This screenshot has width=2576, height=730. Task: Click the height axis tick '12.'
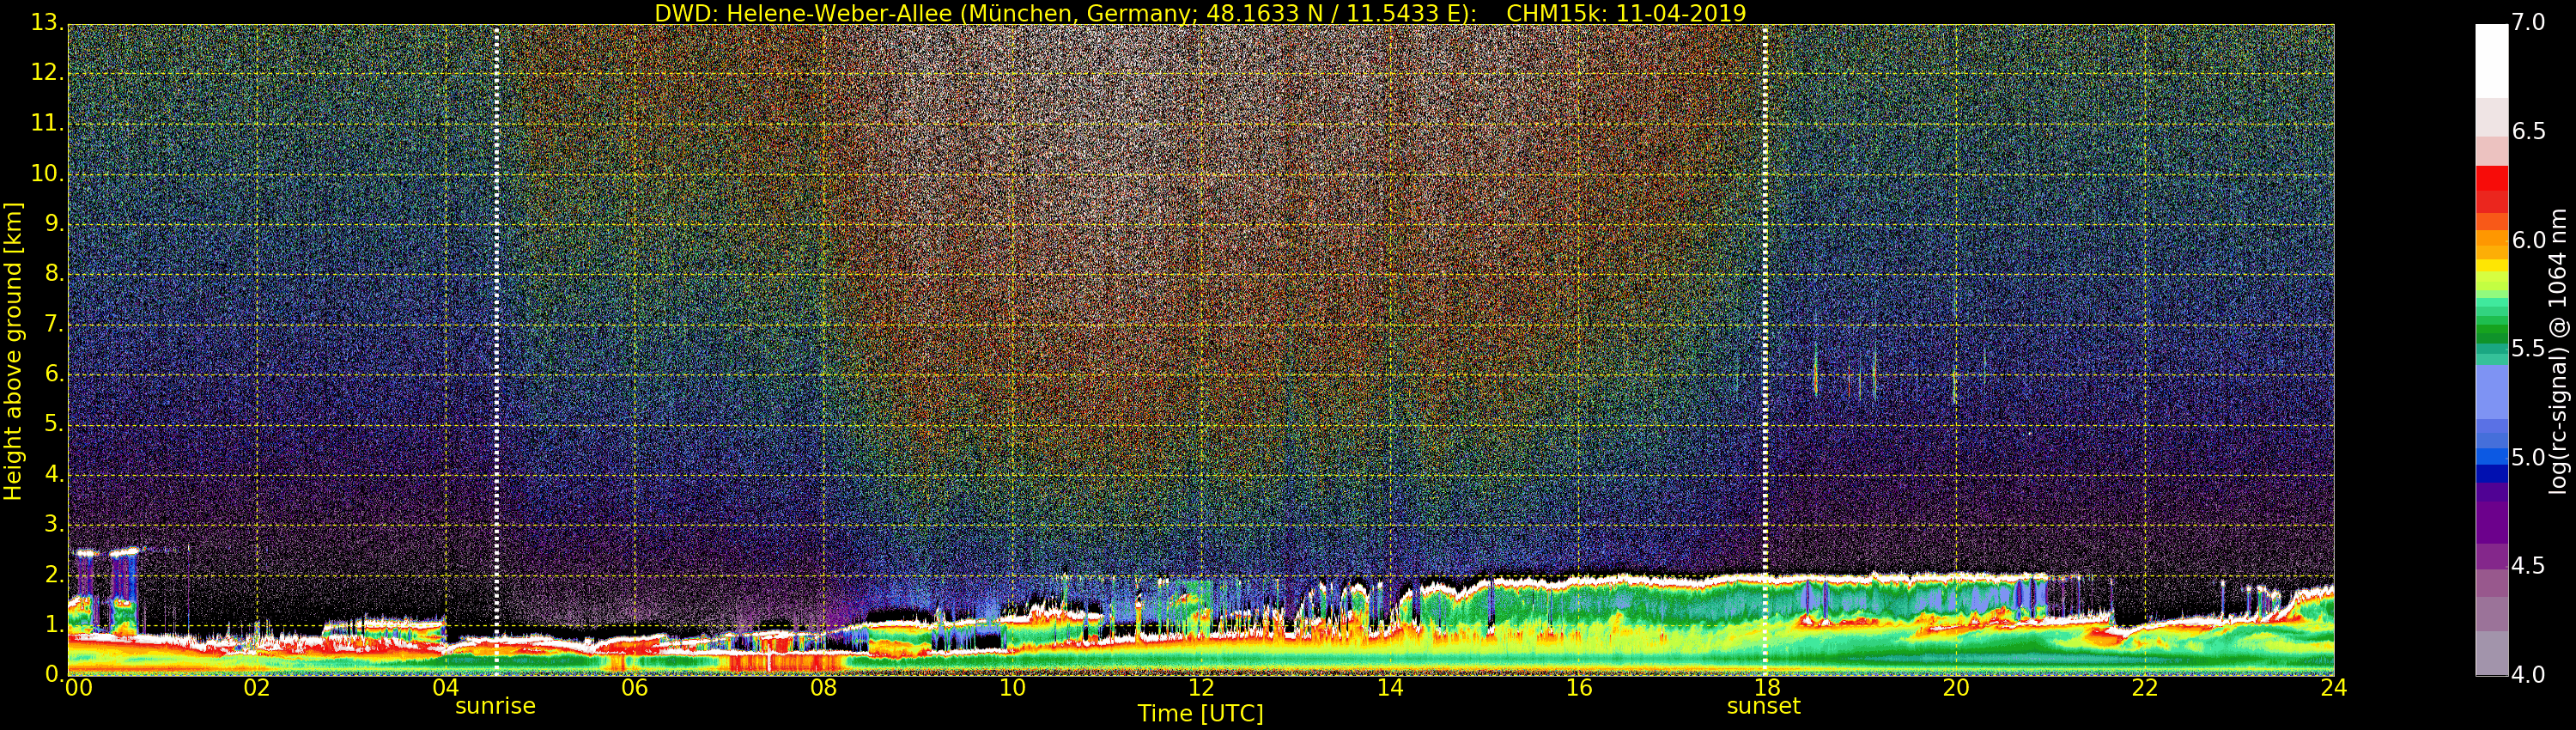[x=48, y=73]
